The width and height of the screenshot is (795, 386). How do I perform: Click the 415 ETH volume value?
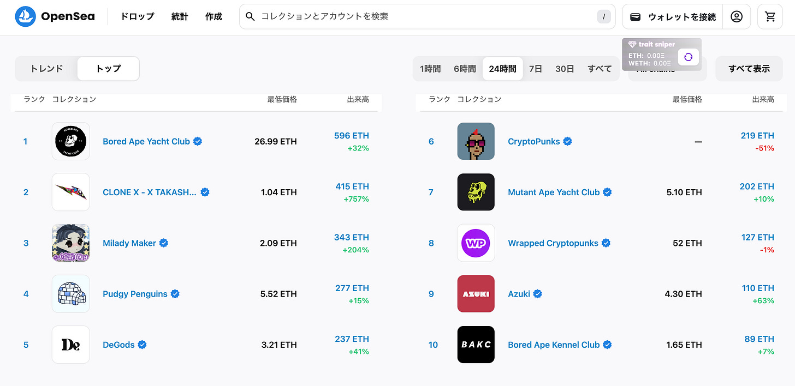click(x=352, y=186)
